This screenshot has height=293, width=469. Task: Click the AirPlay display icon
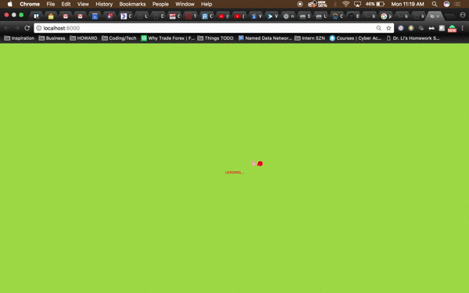[x=357, y=4]
